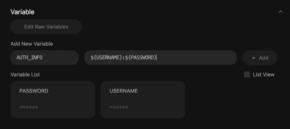The image size is (290, 129).
Task: Open the PASSWORD variable card
Action: [x=53, y=100]
